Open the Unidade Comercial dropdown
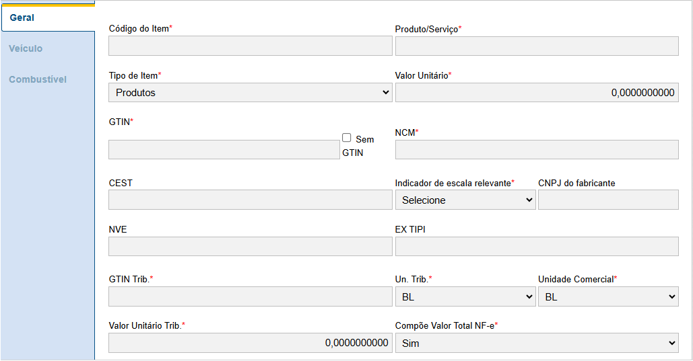The height and width of the screenshot is (361, 693). pyautogui.click(x=608, y=296)
